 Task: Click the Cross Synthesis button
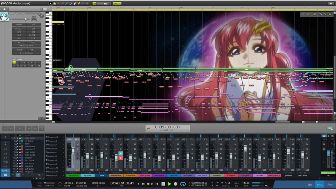26,53
